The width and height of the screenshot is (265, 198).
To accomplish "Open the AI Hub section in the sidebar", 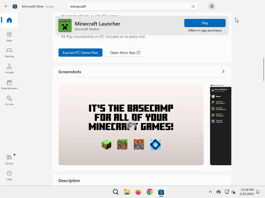I will 9,101.
